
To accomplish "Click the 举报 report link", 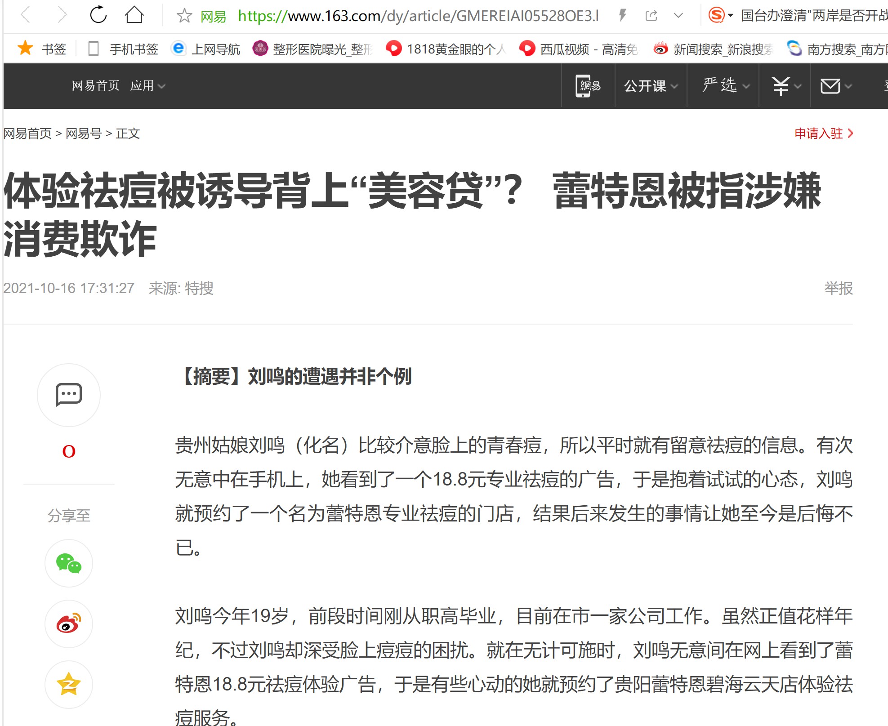I will click(839, 288).
